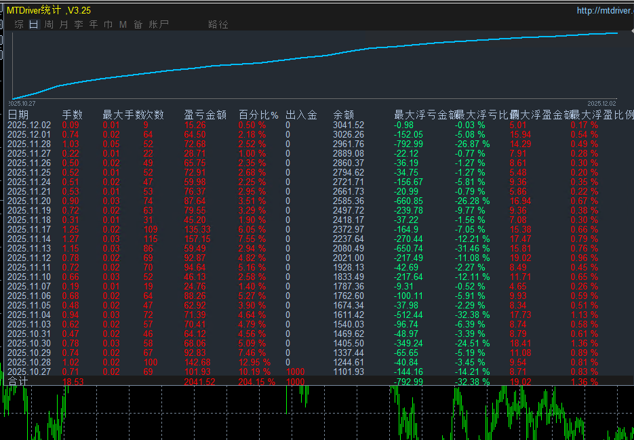The height and width of the screenshot is (440, 634).
Task: Click floating profit ratio 1.13 %
Action: click(585, 315)
